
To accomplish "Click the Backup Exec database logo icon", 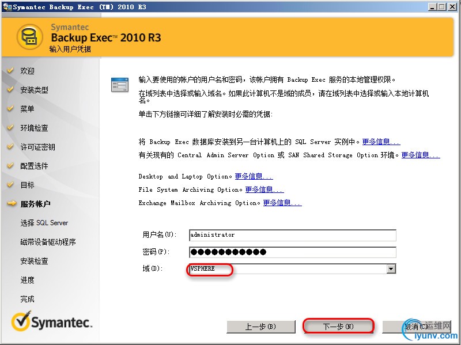I will pyautogui.click(x=30, y=37).
